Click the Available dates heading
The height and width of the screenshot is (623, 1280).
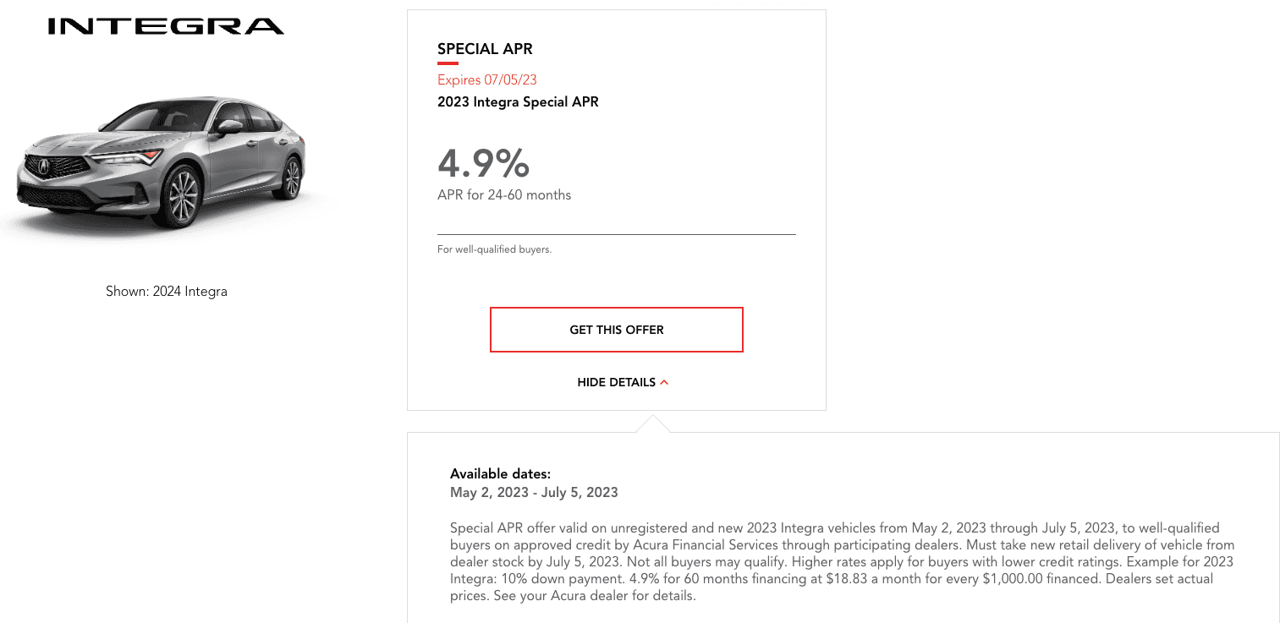(x=500, y=474)
